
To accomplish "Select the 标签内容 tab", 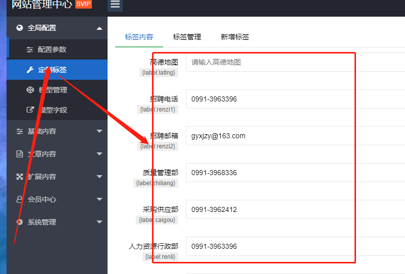I will (x=139, y=37).
